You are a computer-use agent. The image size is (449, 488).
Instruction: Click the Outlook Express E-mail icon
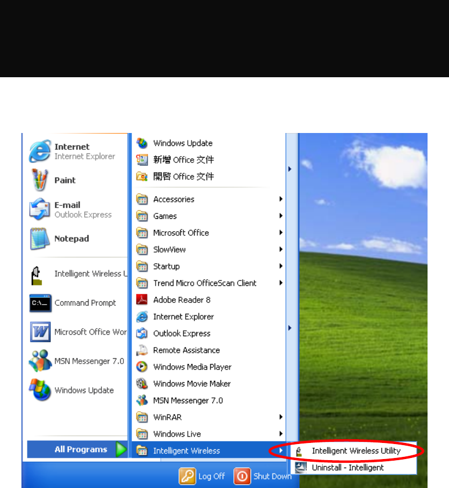[x=40, y=209]
